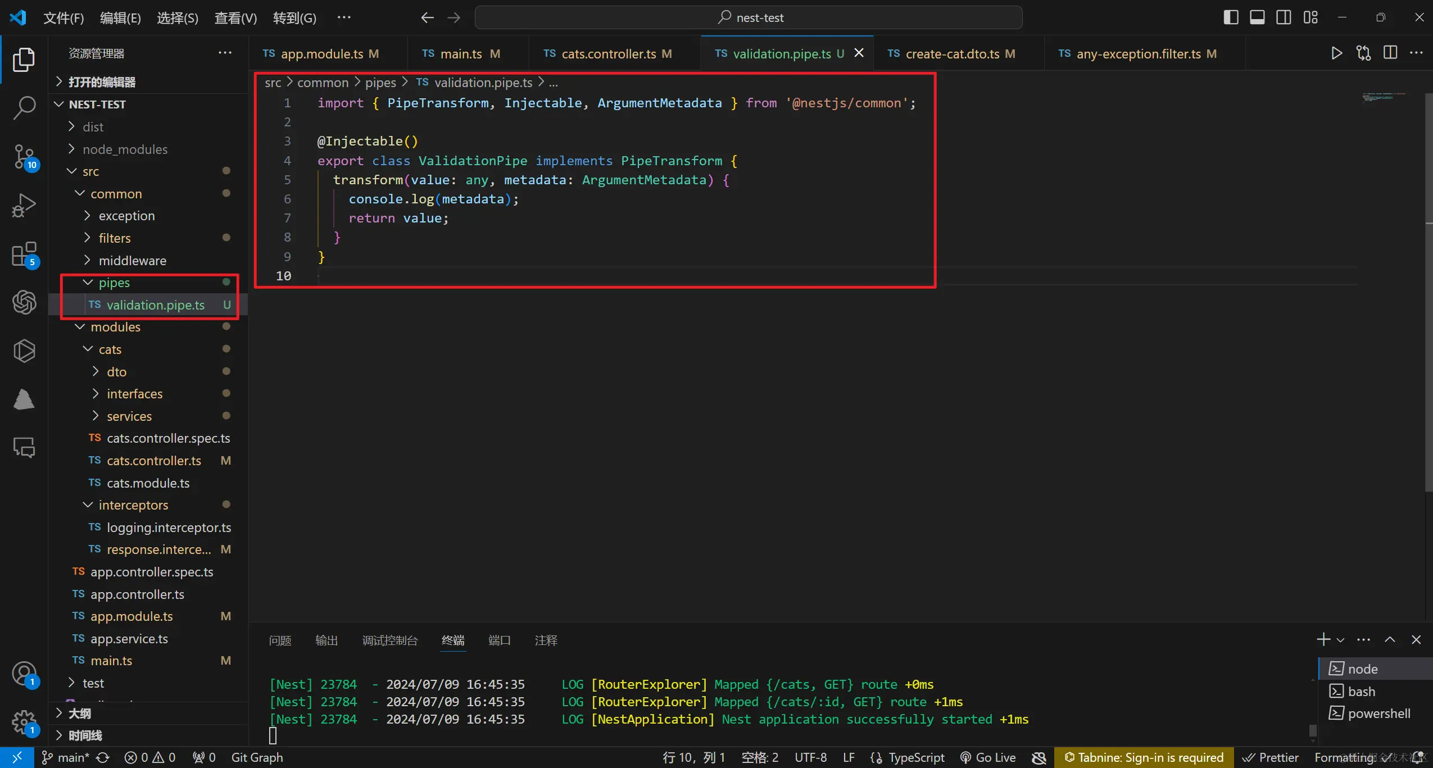Toggle the primary sidebar visibility

(x=1231, y=17)
